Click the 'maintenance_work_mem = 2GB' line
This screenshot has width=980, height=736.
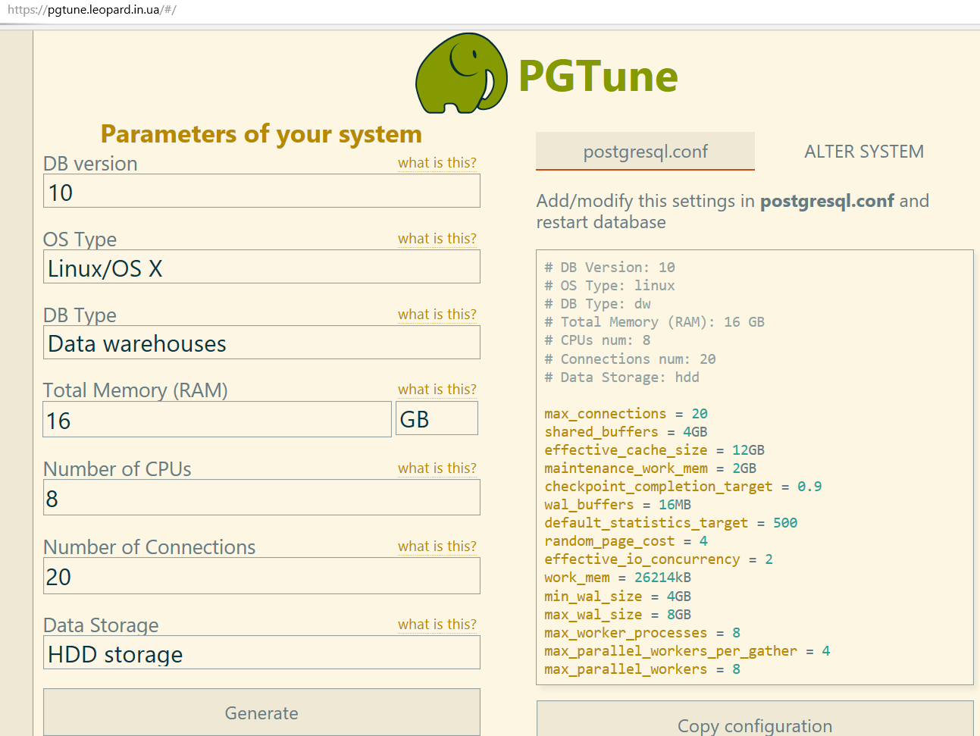650,468
